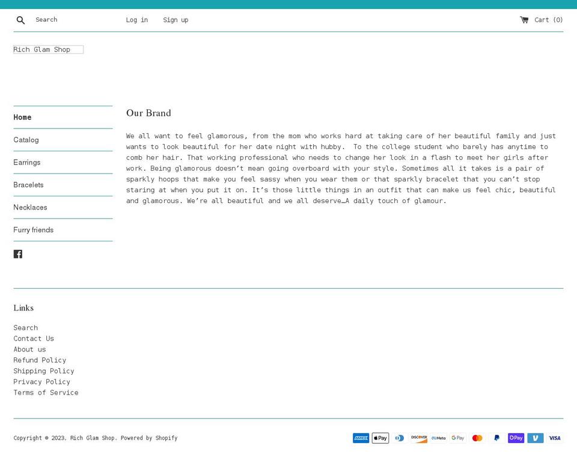The image size is (577, 457).
Task: Navigate to the Earrings section
Action: pos(27,162)
